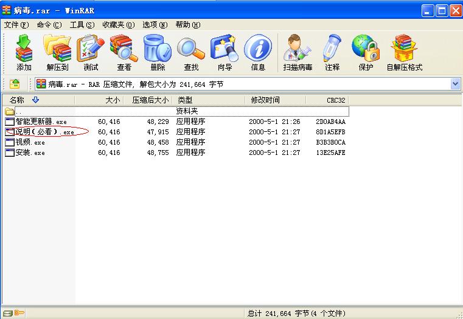Screen dimensions: 463x319
Task: Sort by 大小 column header
Action: [x=99, y=100]
